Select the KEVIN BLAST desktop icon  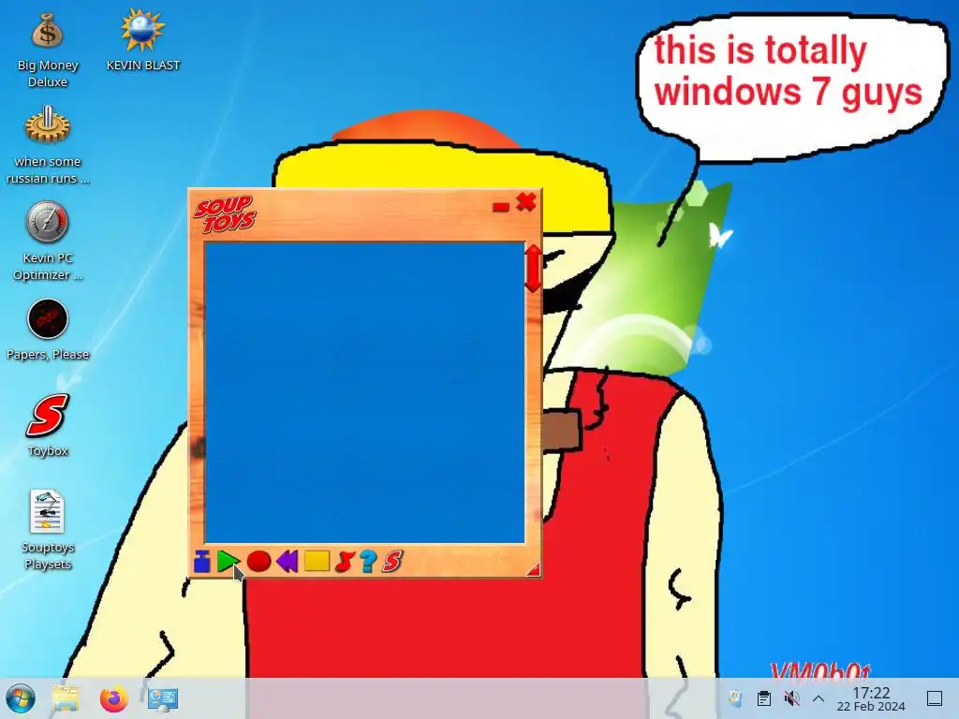coord(143,40)
